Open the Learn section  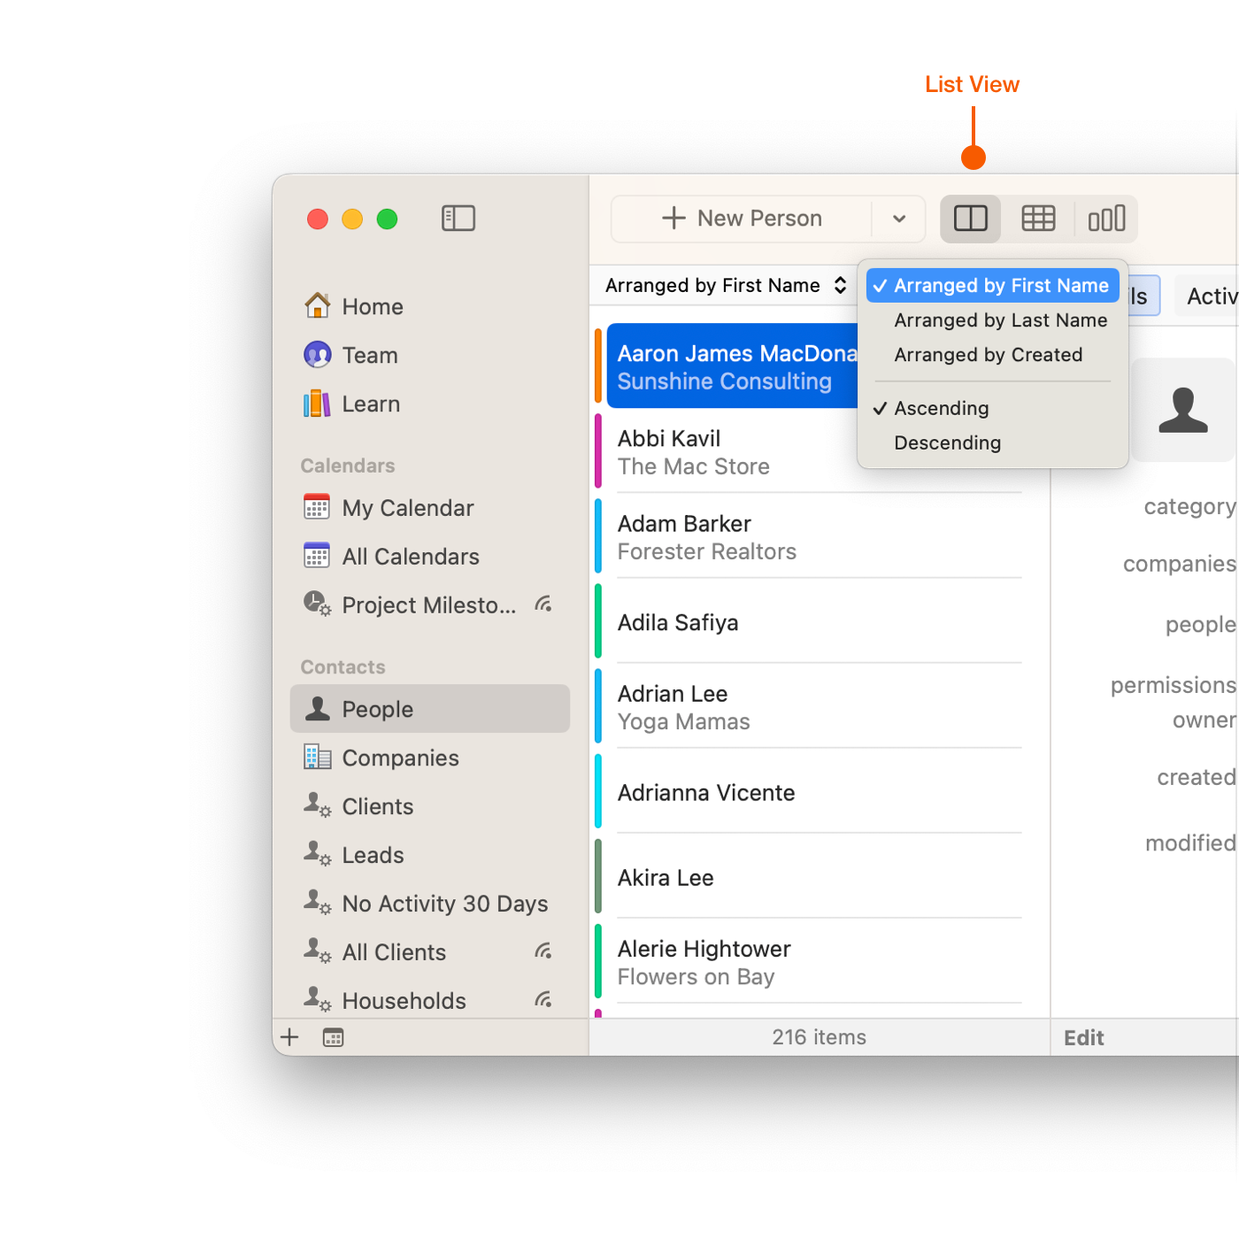[x=370, y=404]
